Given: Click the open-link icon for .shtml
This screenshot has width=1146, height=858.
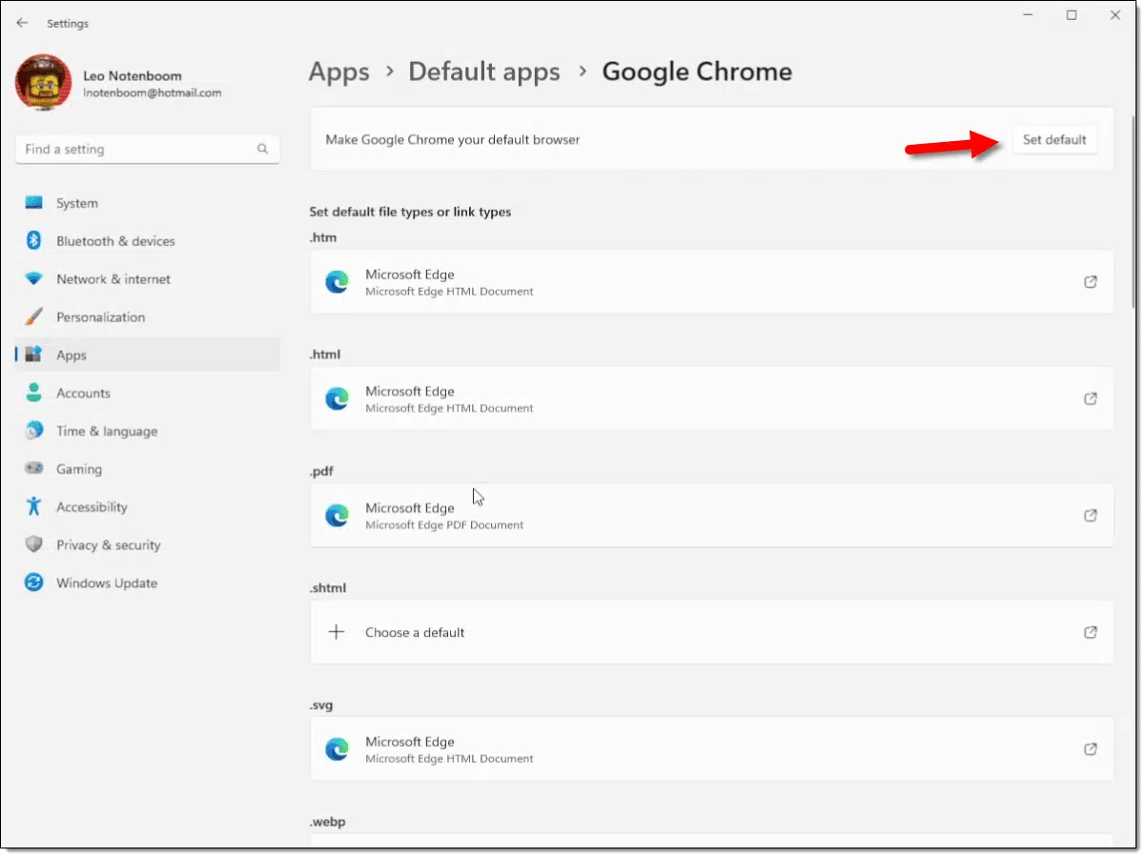Looking at the screenshot, I should coord(1091,632).
